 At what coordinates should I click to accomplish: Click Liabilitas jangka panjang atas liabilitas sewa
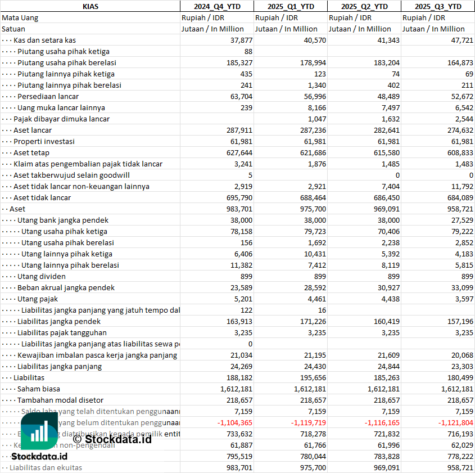[101, 344]
